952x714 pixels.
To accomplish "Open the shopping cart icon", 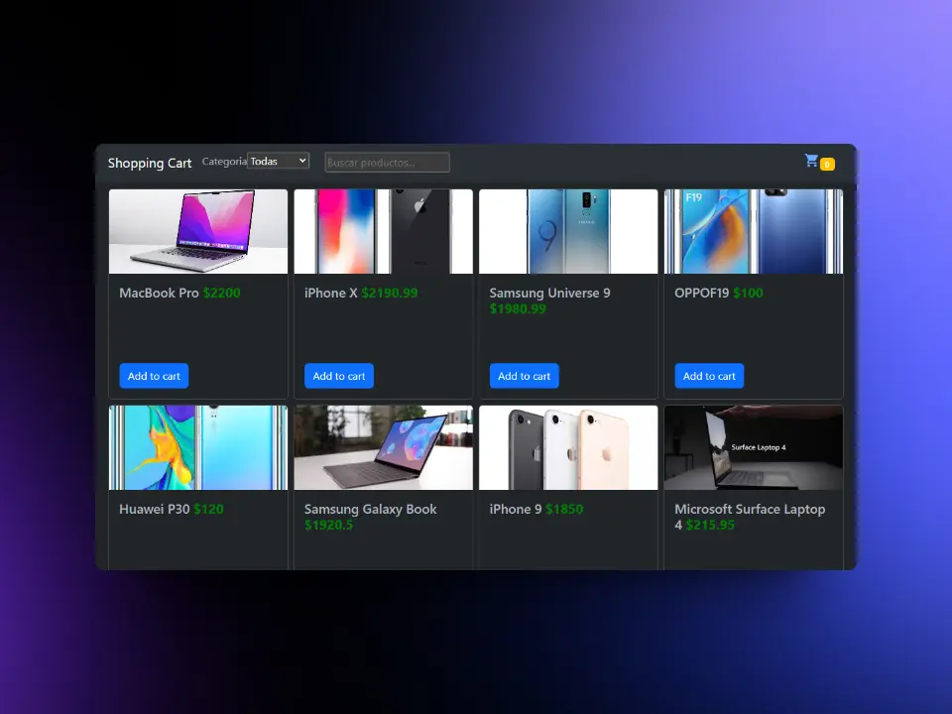I will coord(810,160).
